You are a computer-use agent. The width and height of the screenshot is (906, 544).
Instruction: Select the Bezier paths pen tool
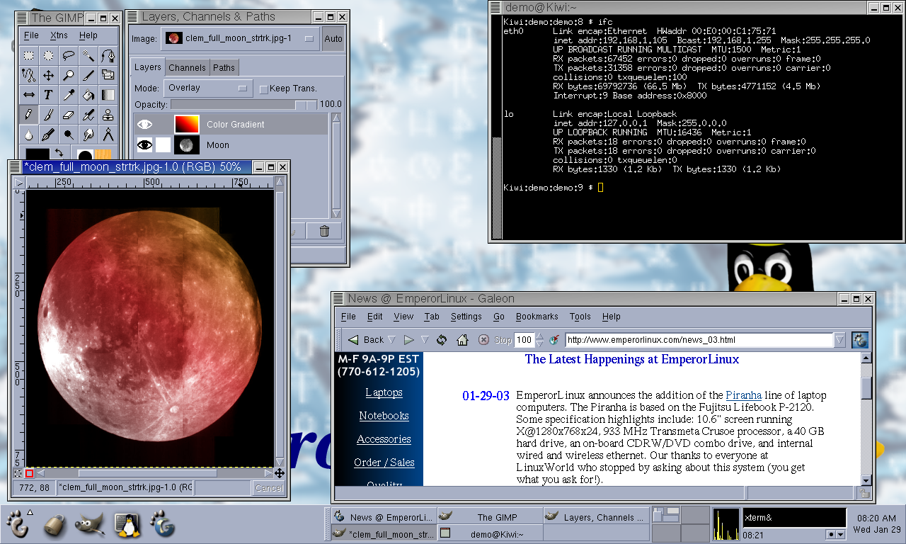pyautogui.click(x=108, y=55)
